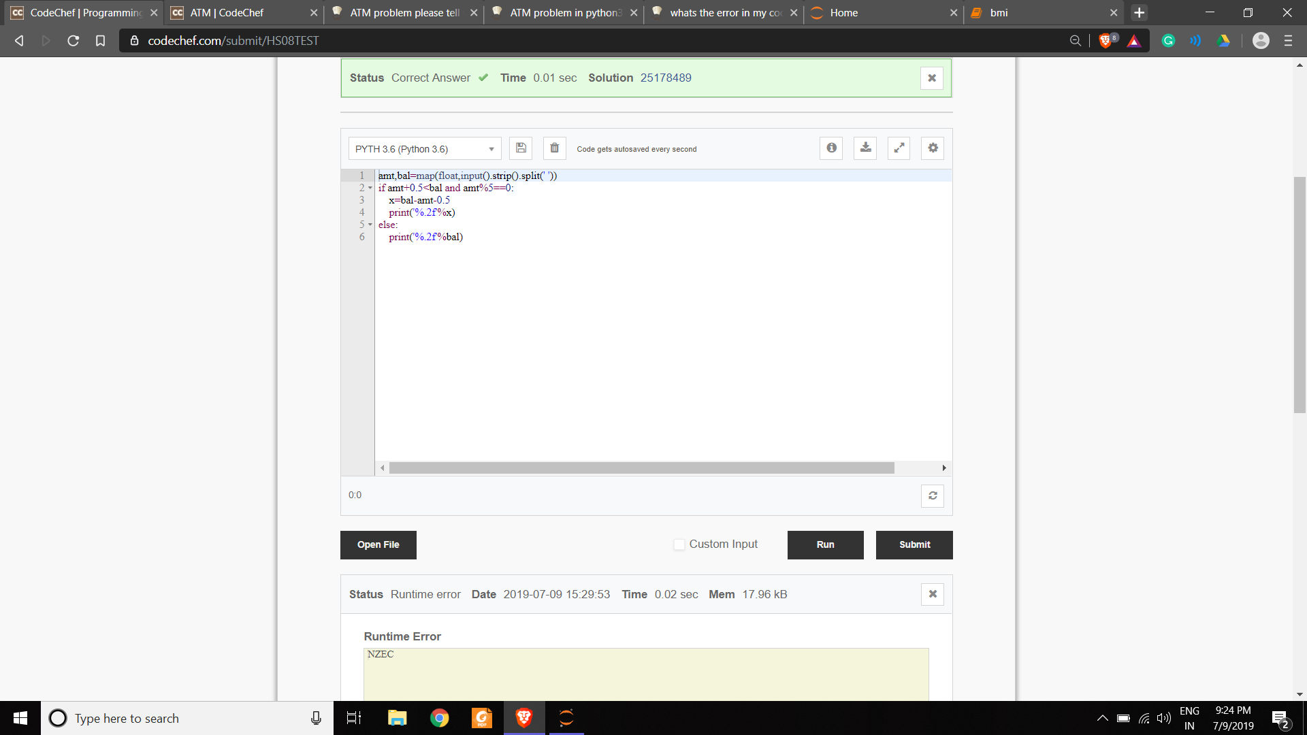Toggle fullscreen editor expand icon
This screenshot has height=735, width=1307.
tap(899, 148)
